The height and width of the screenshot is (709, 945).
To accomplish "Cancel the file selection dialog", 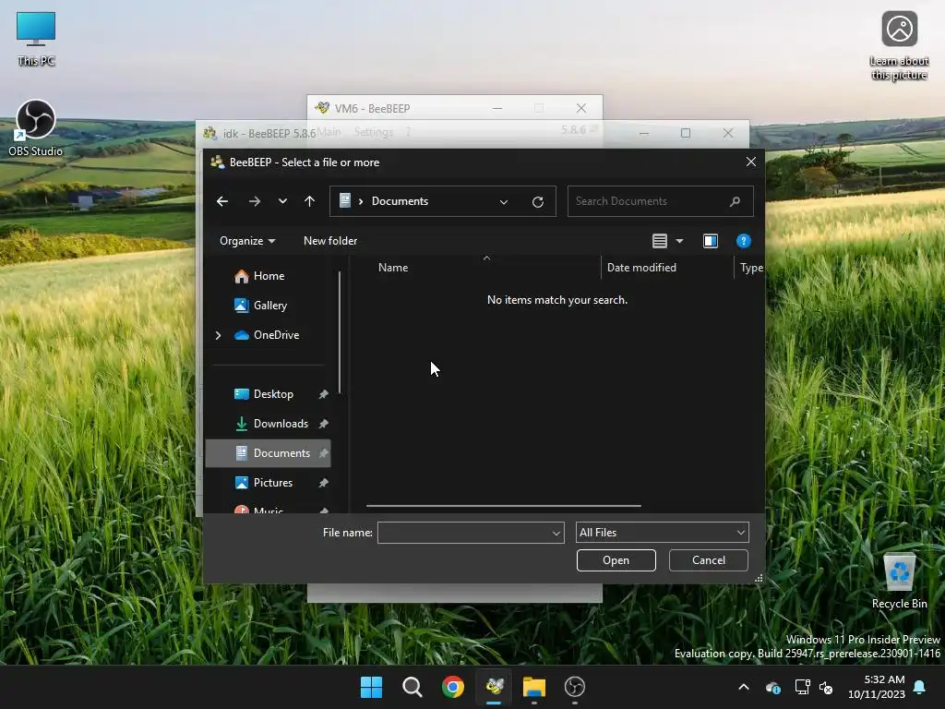I will pos(708,560).
